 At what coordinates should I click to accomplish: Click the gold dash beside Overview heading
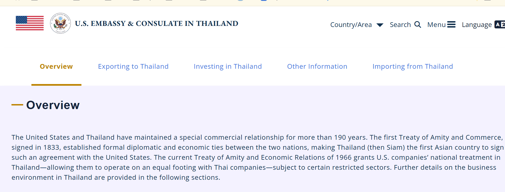17,105
